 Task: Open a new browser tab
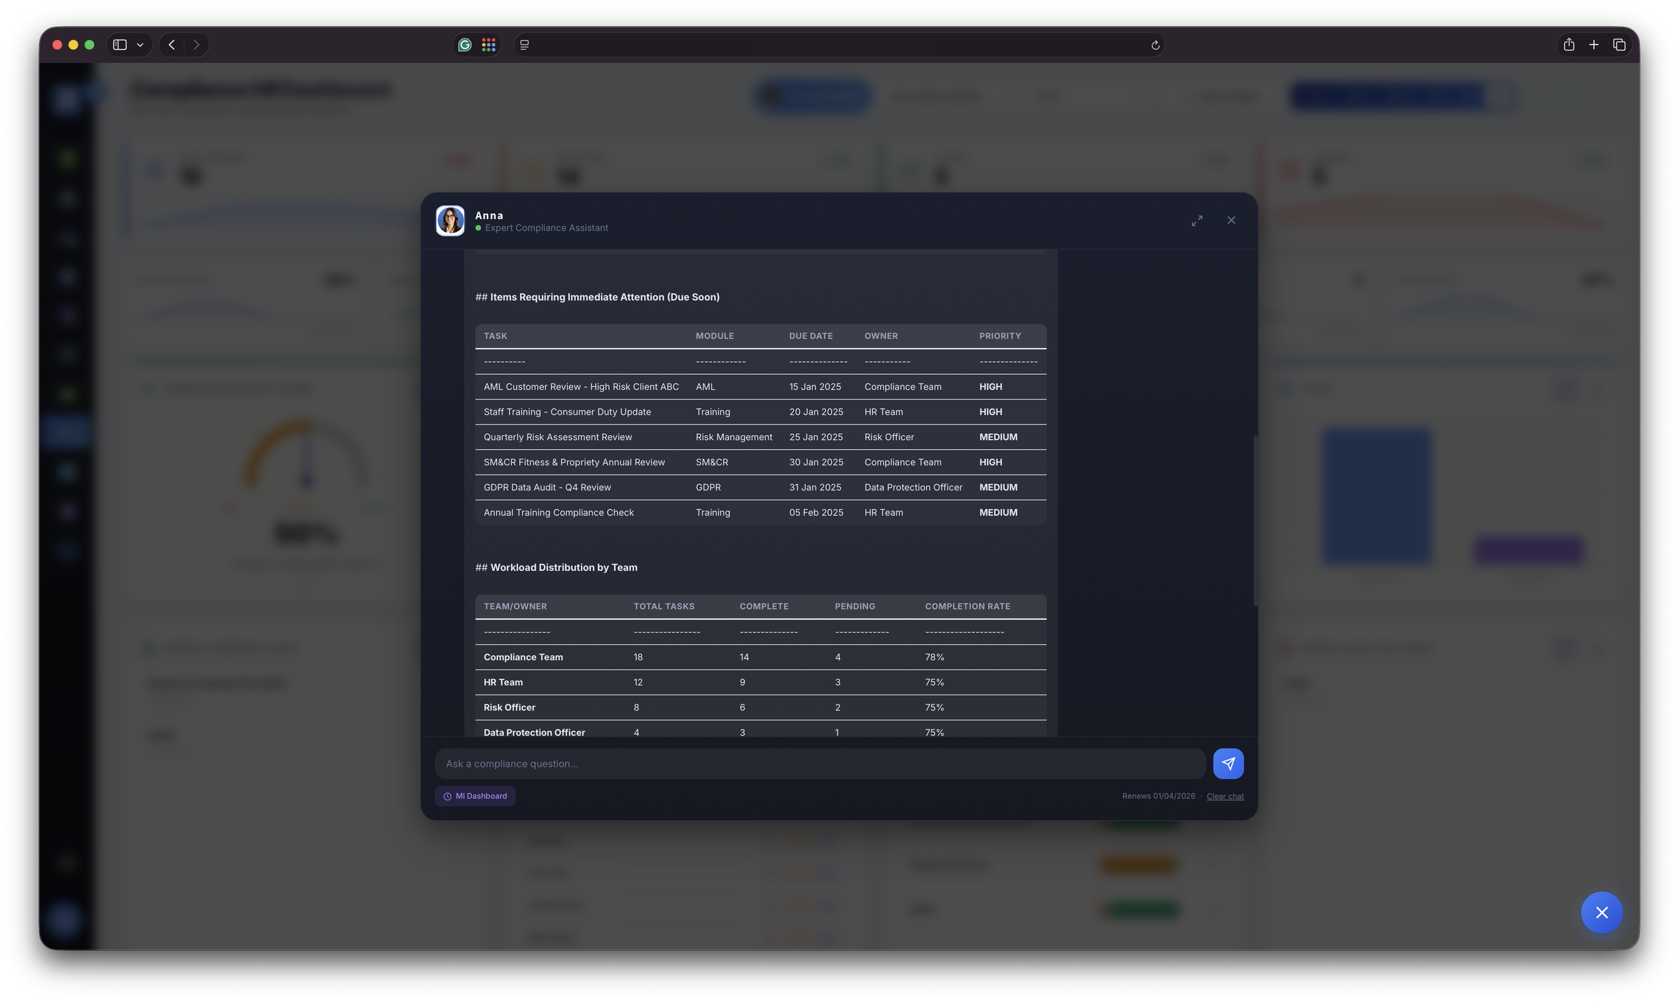point(1593,44)
